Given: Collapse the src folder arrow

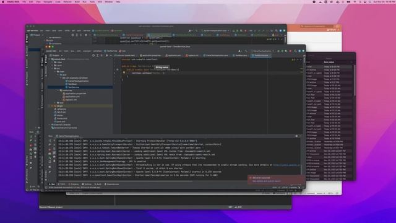Looking at the screenshot, I should point(53,69).
